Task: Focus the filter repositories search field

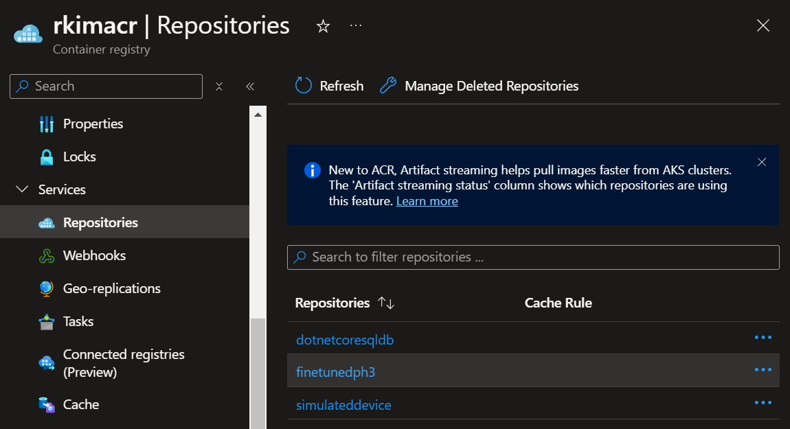Action: point(533,257)
